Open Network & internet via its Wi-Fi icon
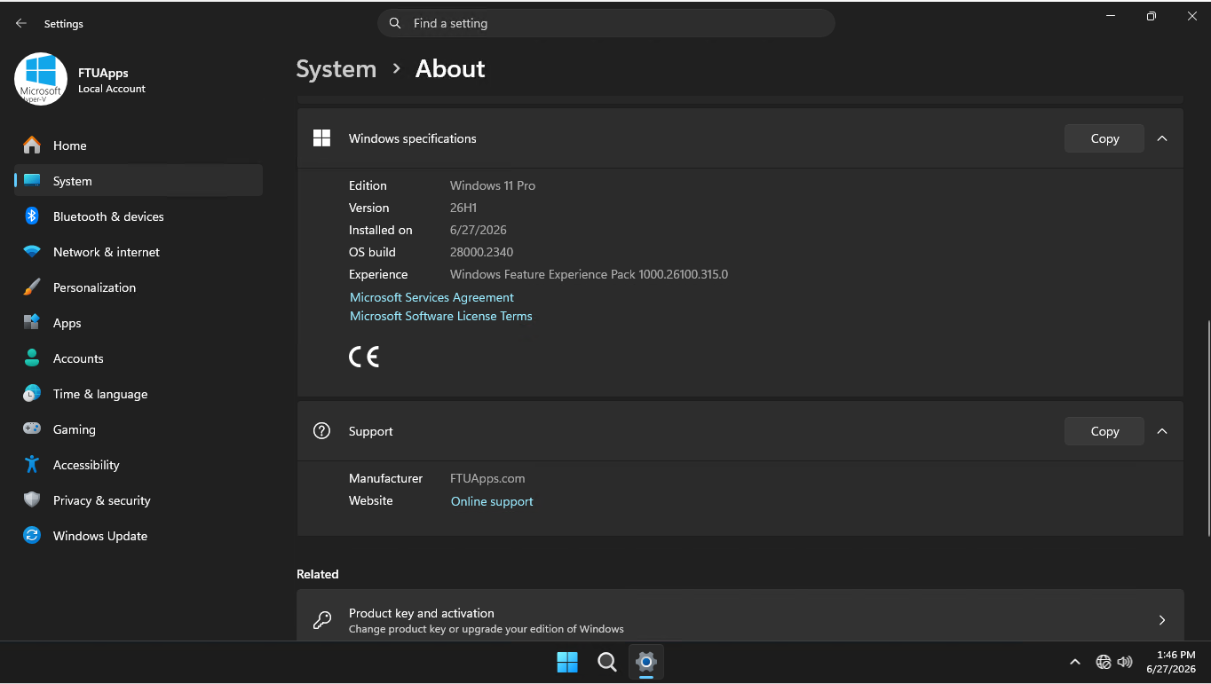This screenshot has height=684, width=1211. pyautogui.click(x=32, y=252)
